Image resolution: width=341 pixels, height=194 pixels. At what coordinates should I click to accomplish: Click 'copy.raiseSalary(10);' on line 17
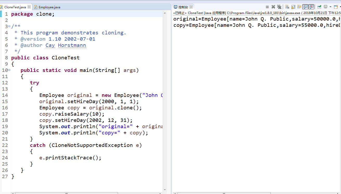(x=72, y=114)
